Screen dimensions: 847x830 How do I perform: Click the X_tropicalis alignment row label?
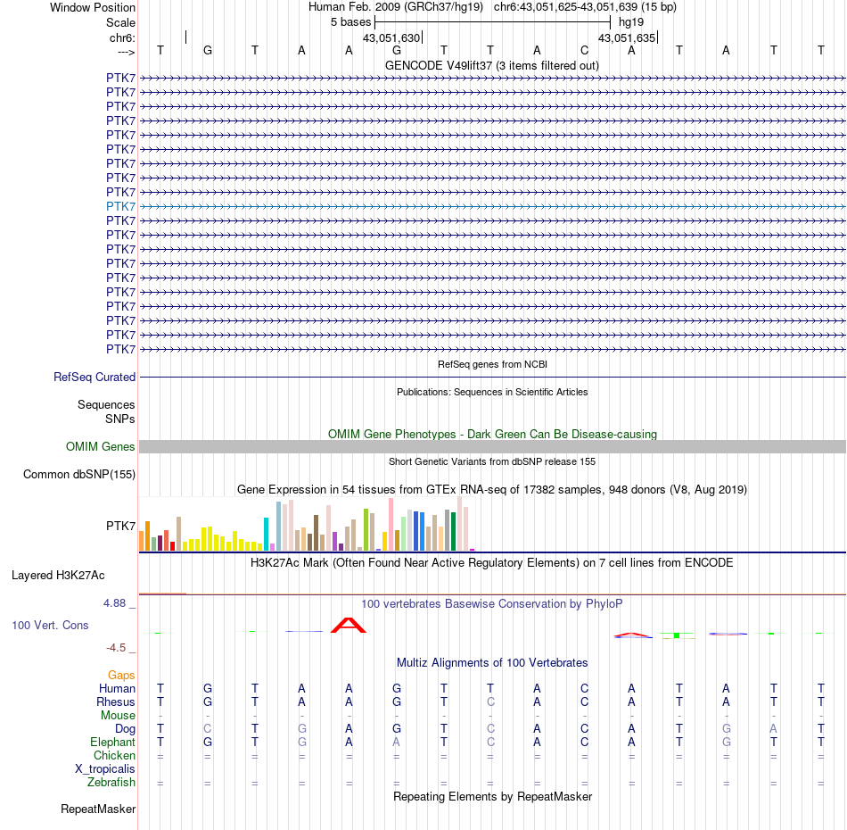[x=105, y=769]
